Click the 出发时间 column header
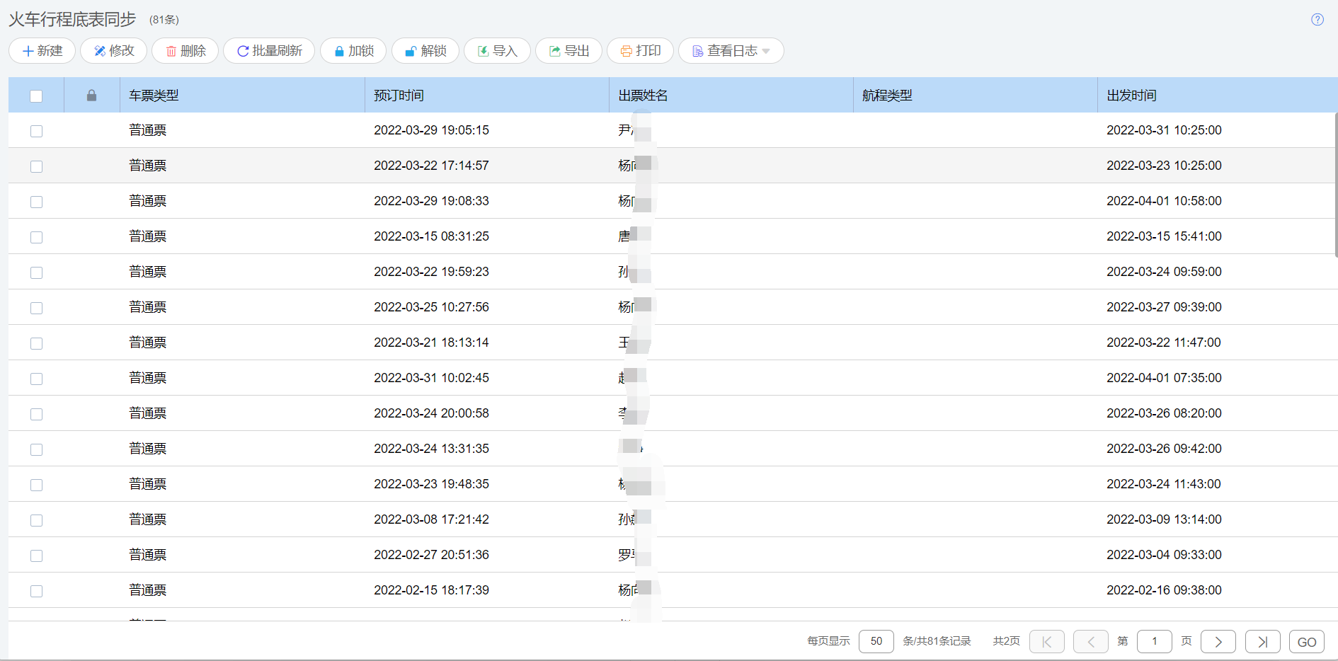 pyautogui.click(x=1131, y=96)
